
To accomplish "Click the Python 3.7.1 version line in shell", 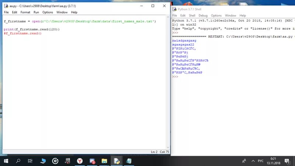I will (233, 21).
